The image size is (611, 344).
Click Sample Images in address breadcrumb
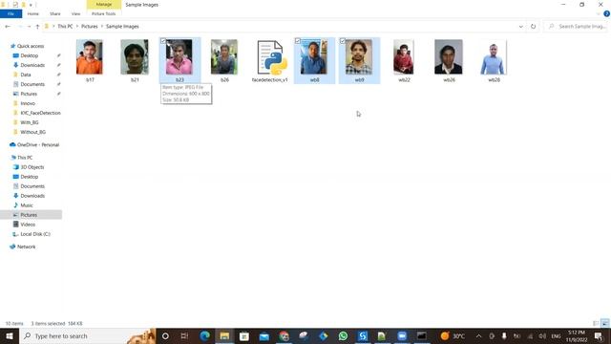(122, 27)
